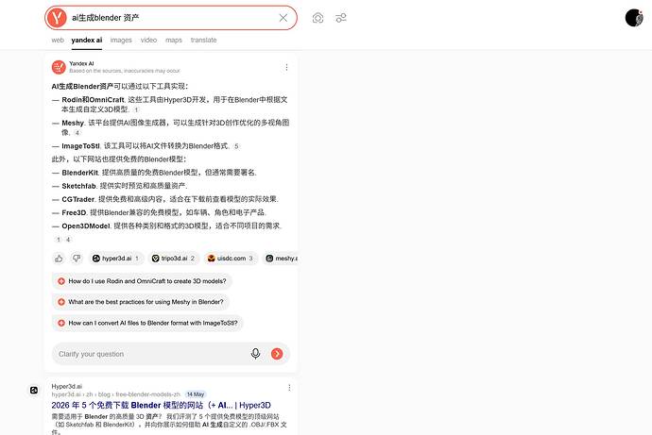Submit the clarifying question arrow button

coord(277,354)
